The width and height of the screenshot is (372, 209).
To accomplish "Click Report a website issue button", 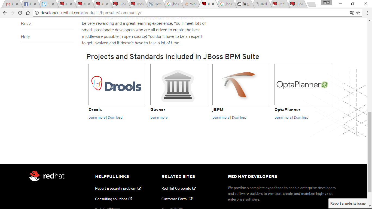I will click(x=348, y=204).
